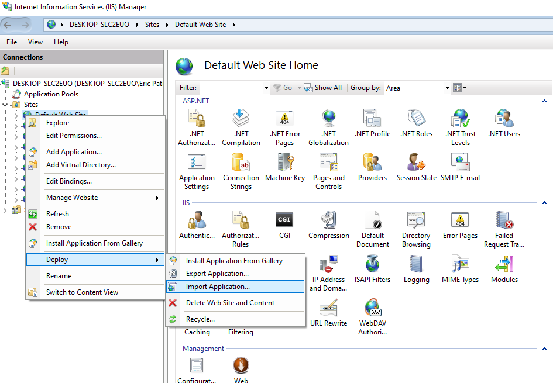Select Import Application... from Deploy submenu
553x383 pixels.
pyautogui.click(x=235, y=287)
